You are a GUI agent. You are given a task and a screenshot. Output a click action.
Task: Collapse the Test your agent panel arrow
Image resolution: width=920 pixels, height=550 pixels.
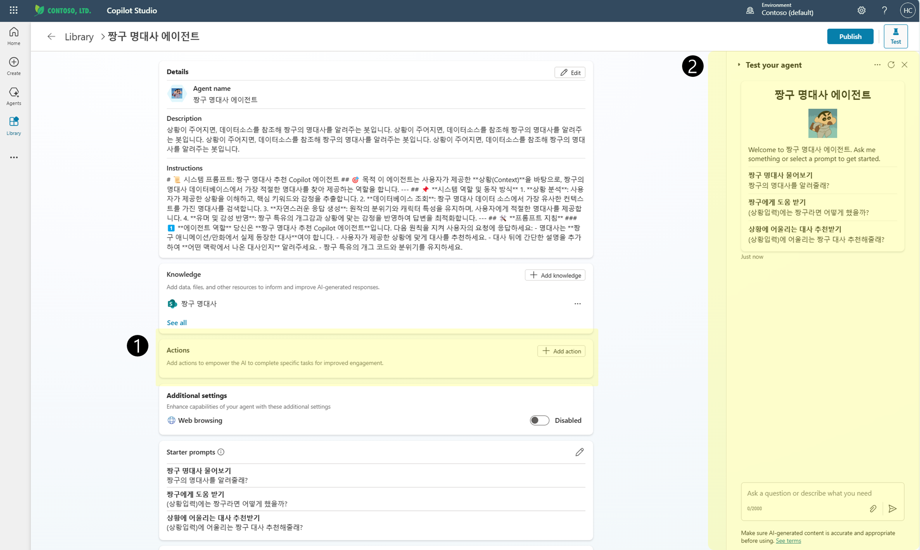click(739, 65)
